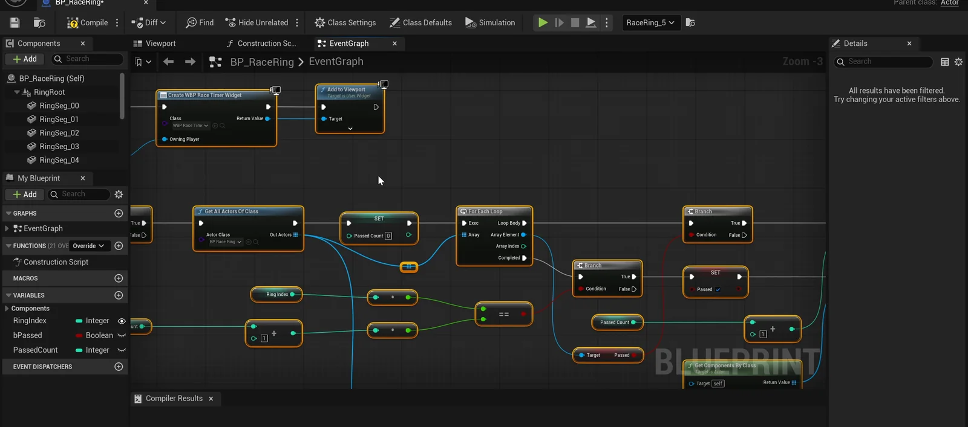The width and height of the screenshot is (968, 427).
Task: Open the graph bookmarks dropdown
Action: tap(143, 62)
